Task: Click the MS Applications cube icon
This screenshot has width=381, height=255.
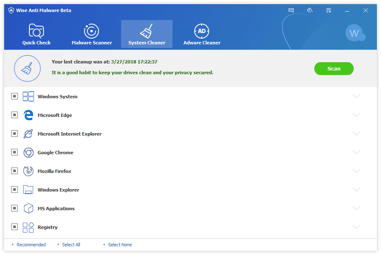Action: pos(28,208)
